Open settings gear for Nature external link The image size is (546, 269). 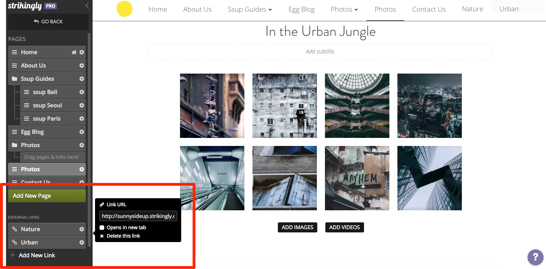pyautogui.click(x=82, y=229)
